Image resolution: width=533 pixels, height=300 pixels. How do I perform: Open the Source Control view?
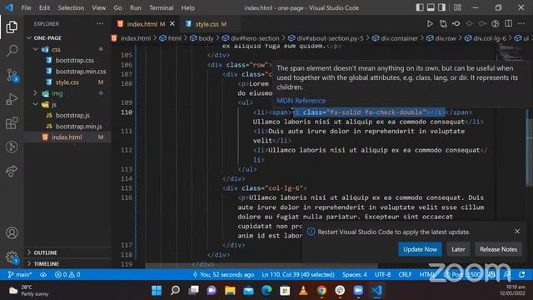pos(12,75)
